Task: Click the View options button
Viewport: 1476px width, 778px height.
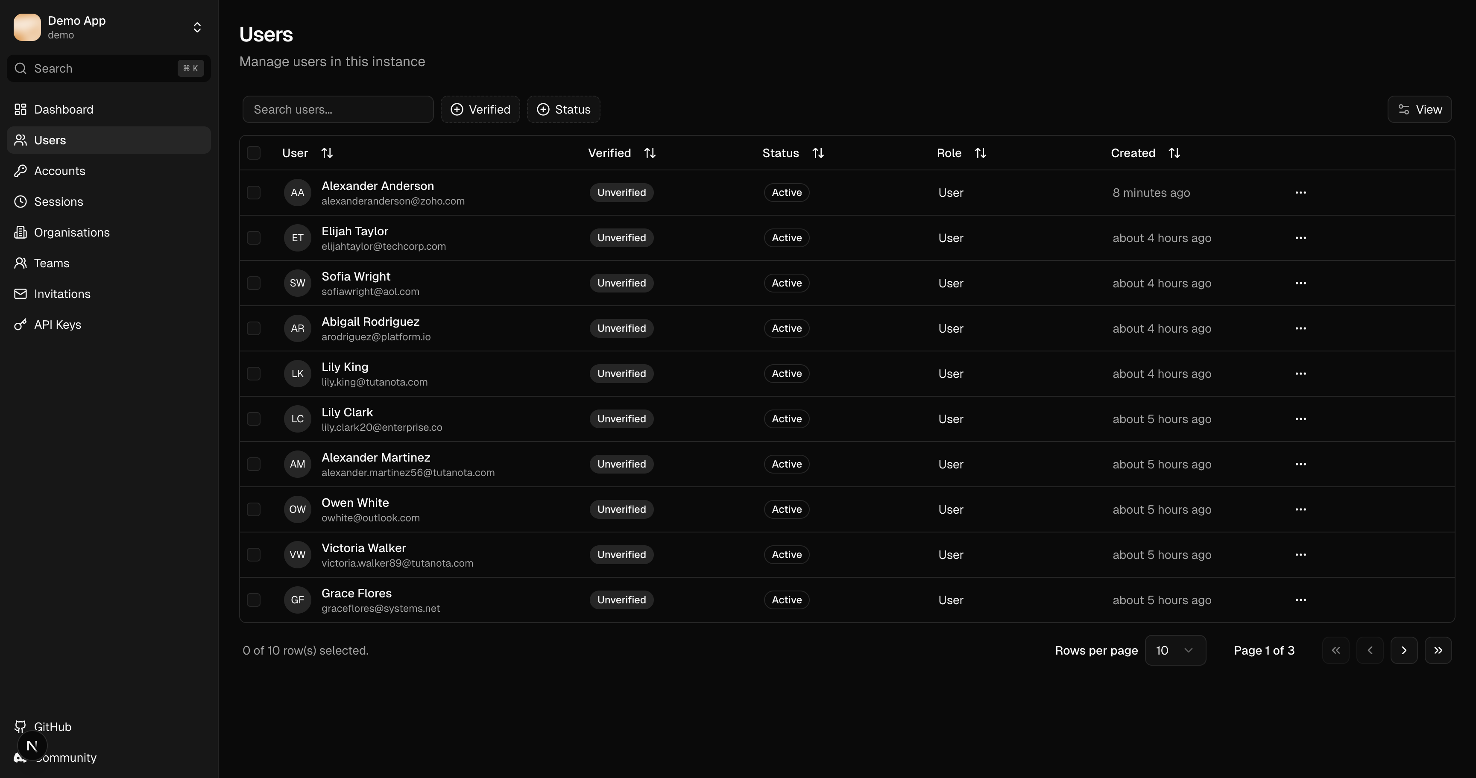Action: point(1419,109)
